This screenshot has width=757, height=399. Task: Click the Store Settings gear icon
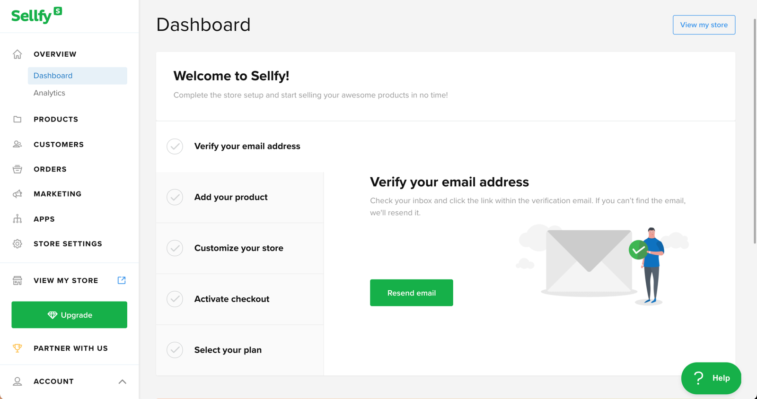coord(18,244)
